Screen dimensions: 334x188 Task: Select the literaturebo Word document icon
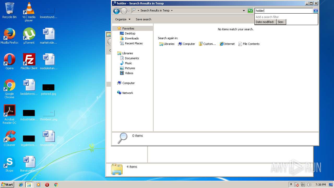coord(29,164)
